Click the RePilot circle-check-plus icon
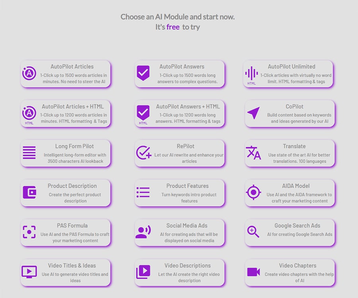This screenshot has width=358, height=298. pos(143,153)
